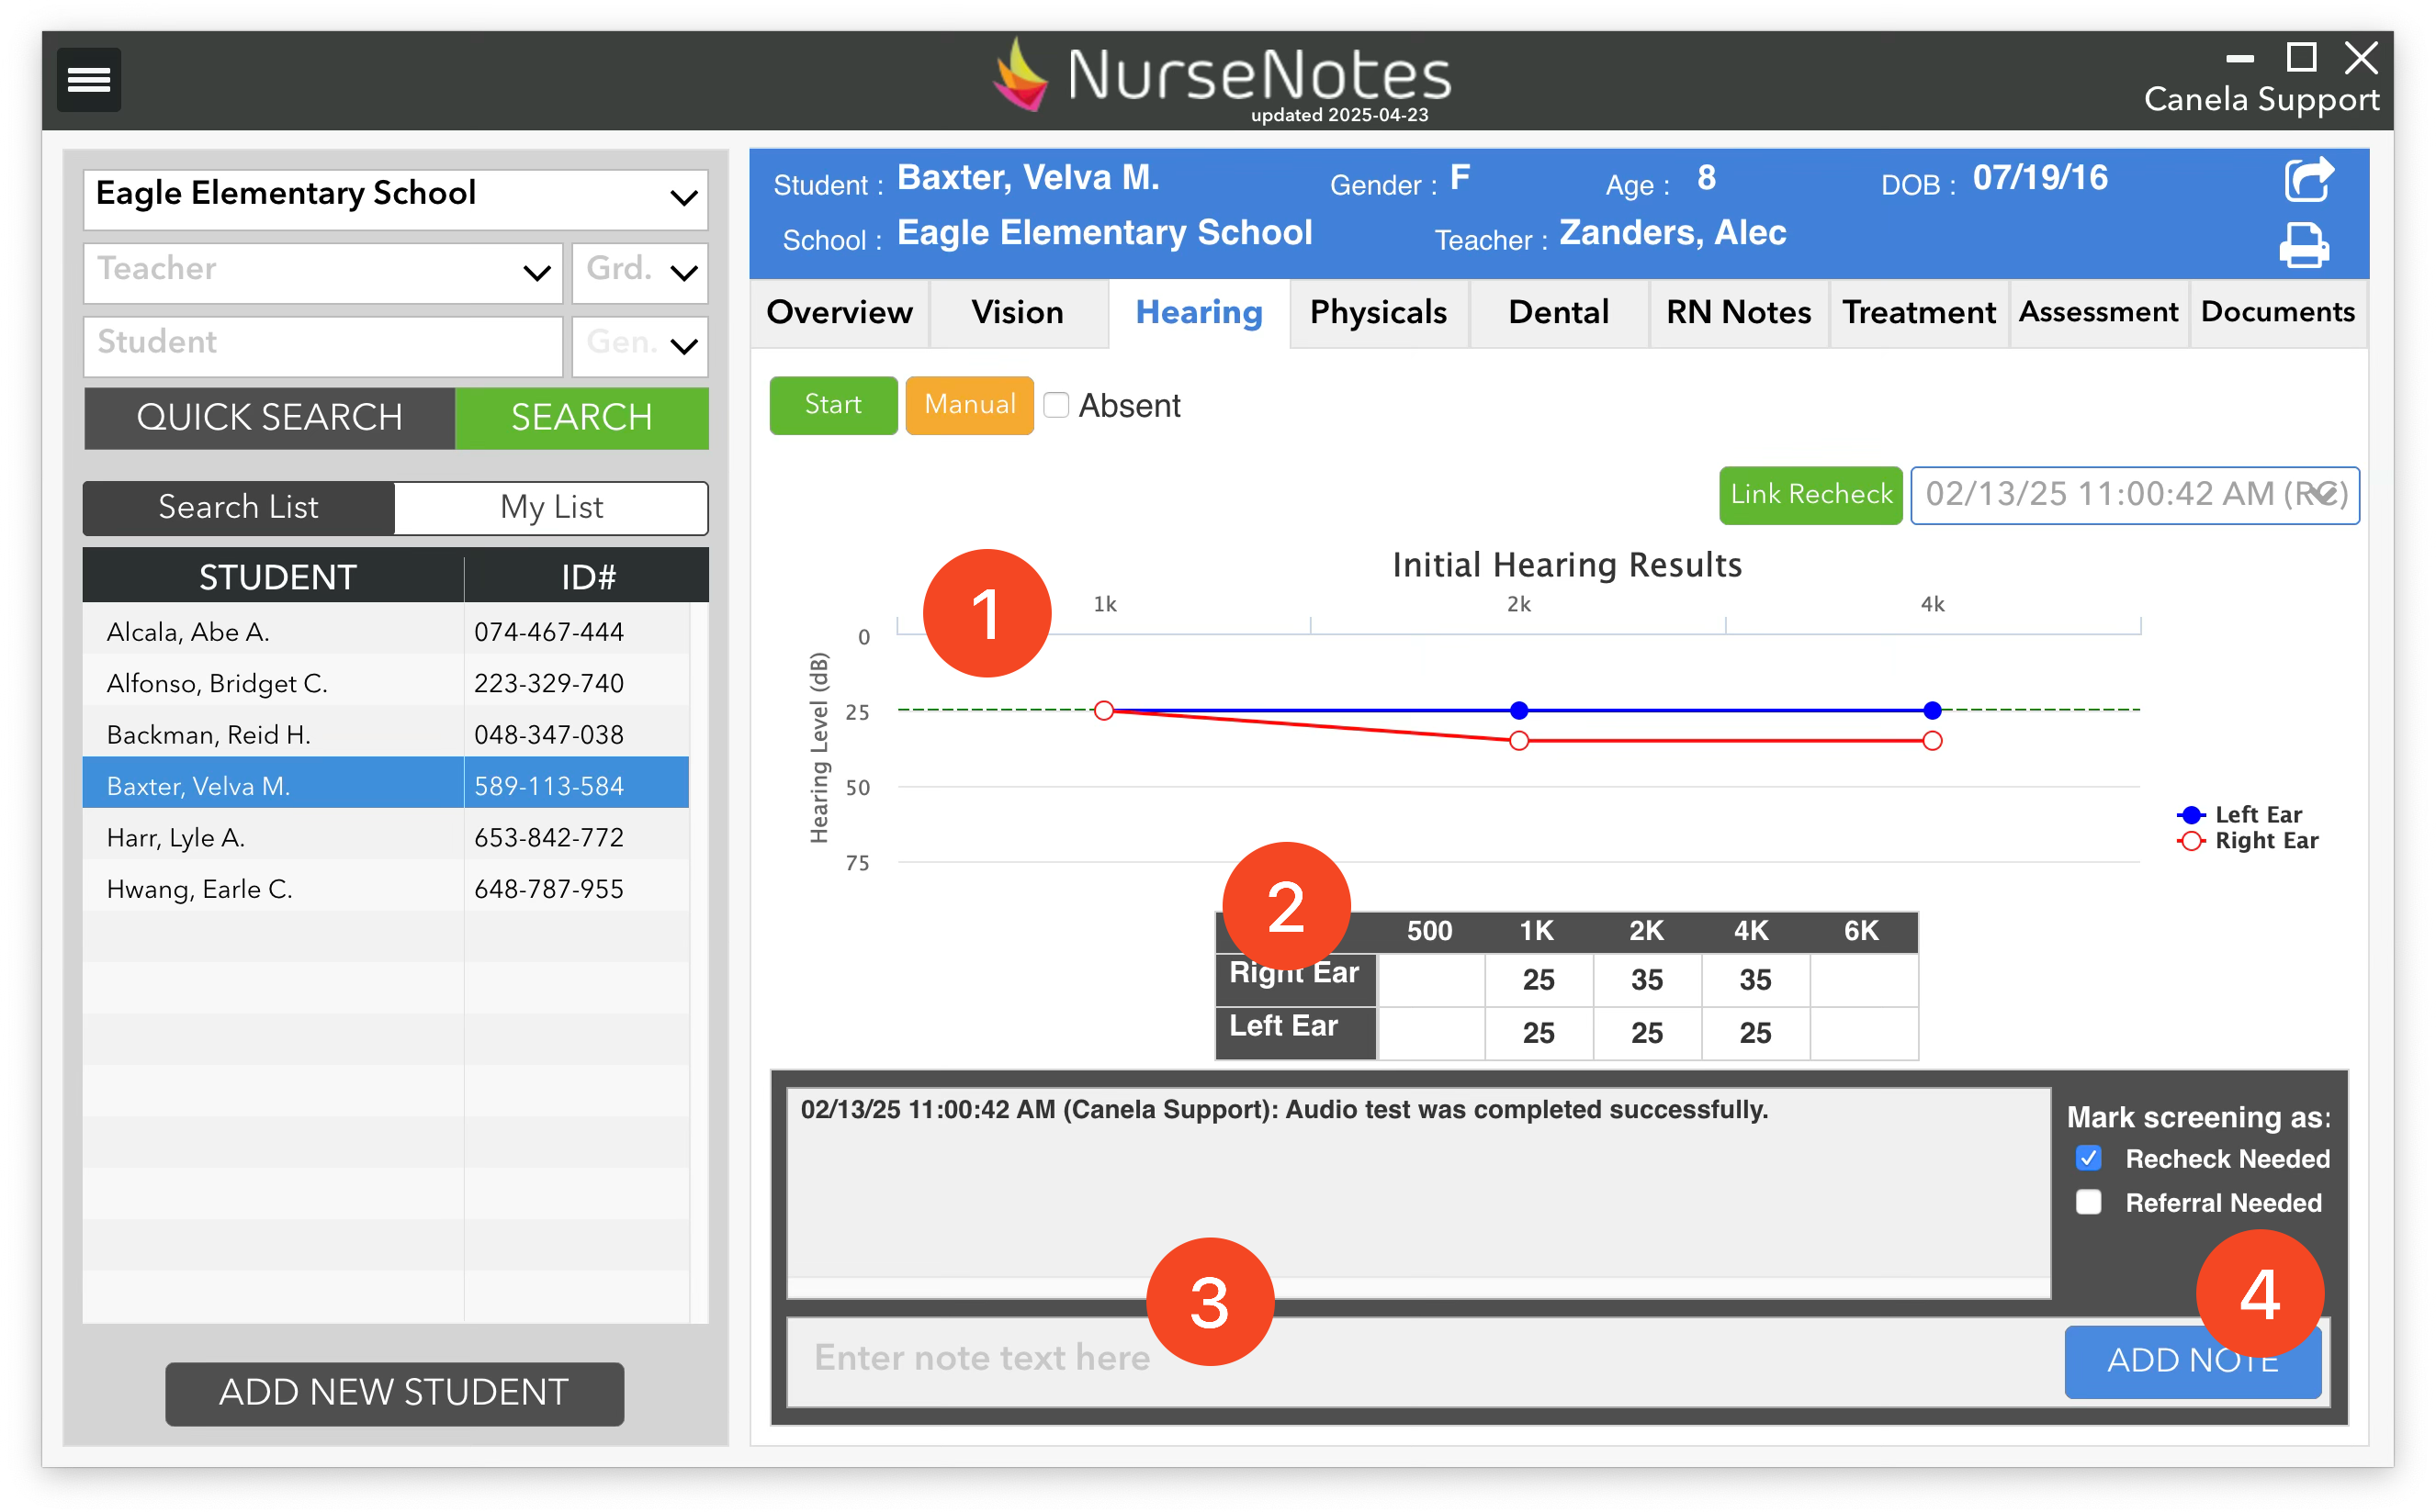The width and height of the screenshot is (2436, 1512).
Task: Click the print icon
Action: [x=2304, y=246]
